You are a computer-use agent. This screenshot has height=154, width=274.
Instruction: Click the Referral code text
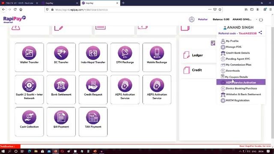[238, 33]
